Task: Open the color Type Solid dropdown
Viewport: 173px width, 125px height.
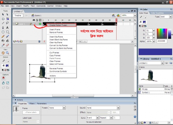Action: pos(170,17)
